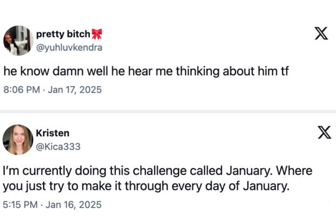Open the 8:06 PM timestamp
Viewport: 336px width, 223px height.
click(x=22, y=89)
